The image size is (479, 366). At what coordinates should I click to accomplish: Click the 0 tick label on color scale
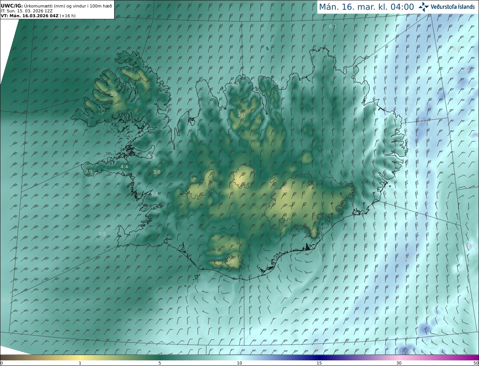point(1,363)
